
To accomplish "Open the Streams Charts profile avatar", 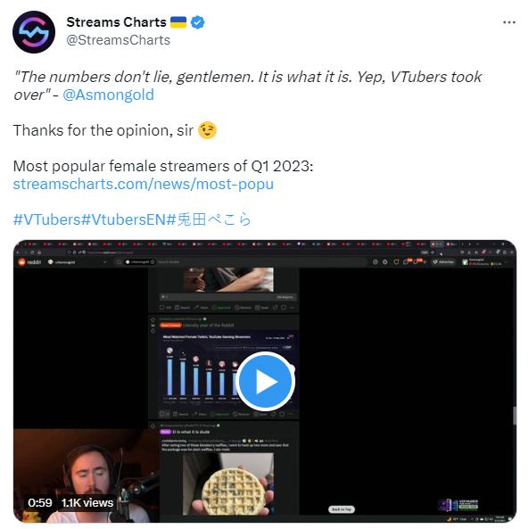I will (x=34, y=32).
